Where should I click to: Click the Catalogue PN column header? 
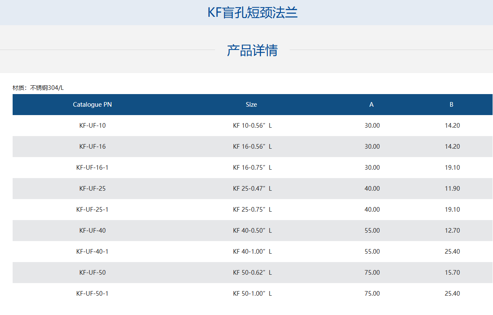(x=92, y=105)
